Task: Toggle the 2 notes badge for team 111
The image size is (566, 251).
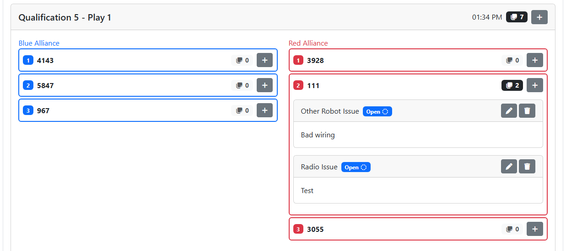Action: [512, 85]
